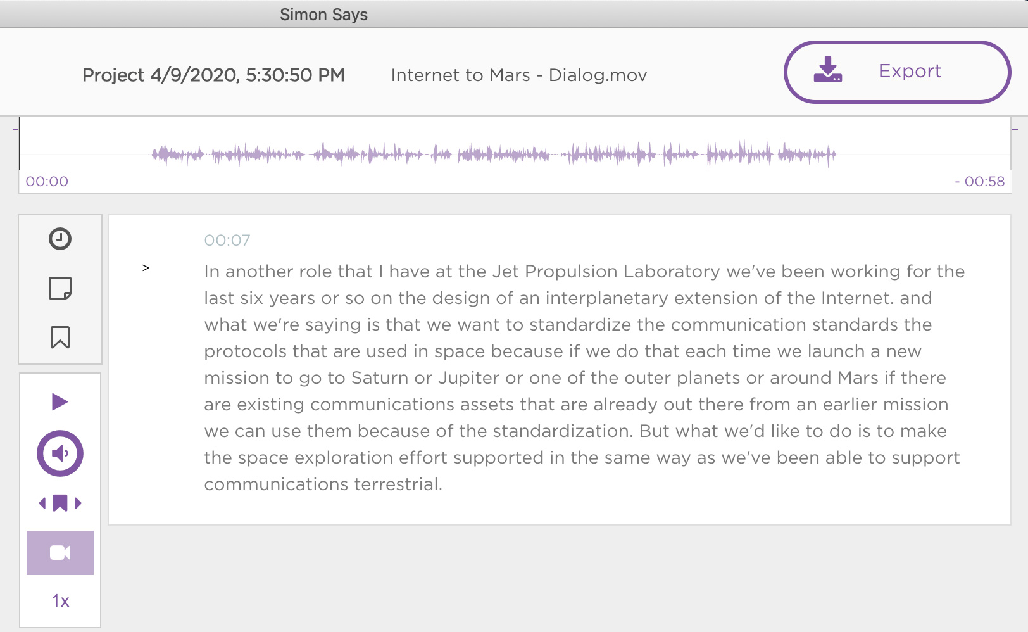Open the sticky note annotation tool
The width and height of the screenshot is (1028, 632).
pyautogui.click(x=60, y=288)
